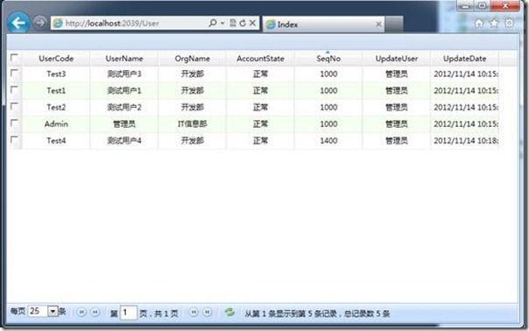Viewport: 529px width, 331px height.
Task: Click the compatibility view icon
Action: pos(232,23)
